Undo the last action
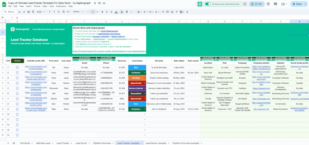The height and width of the screenshot is (145, 309). (x=19, y=12)
